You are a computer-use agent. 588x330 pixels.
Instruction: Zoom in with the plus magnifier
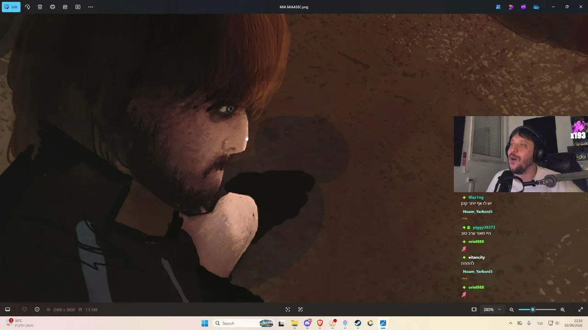562,309
